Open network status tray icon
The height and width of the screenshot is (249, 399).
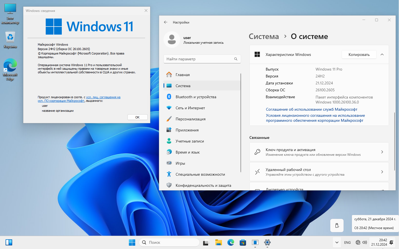[358, 242]
